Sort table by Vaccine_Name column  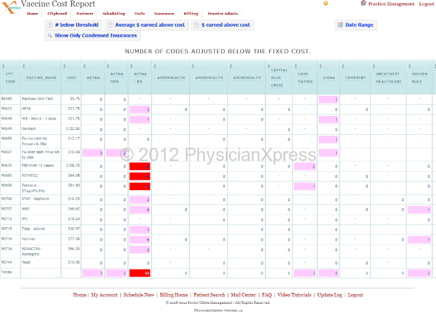click(41, 77)
